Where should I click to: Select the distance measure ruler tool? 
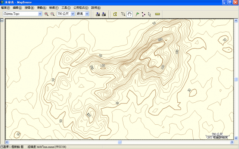158,14
